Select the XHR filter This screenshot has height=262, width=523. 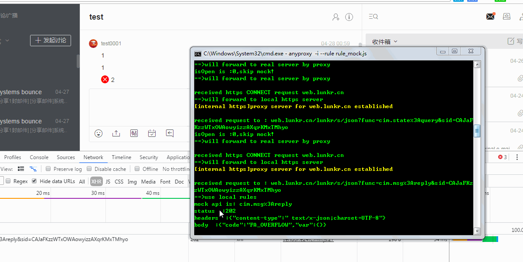pyautogui.click(x=96, y=181)
